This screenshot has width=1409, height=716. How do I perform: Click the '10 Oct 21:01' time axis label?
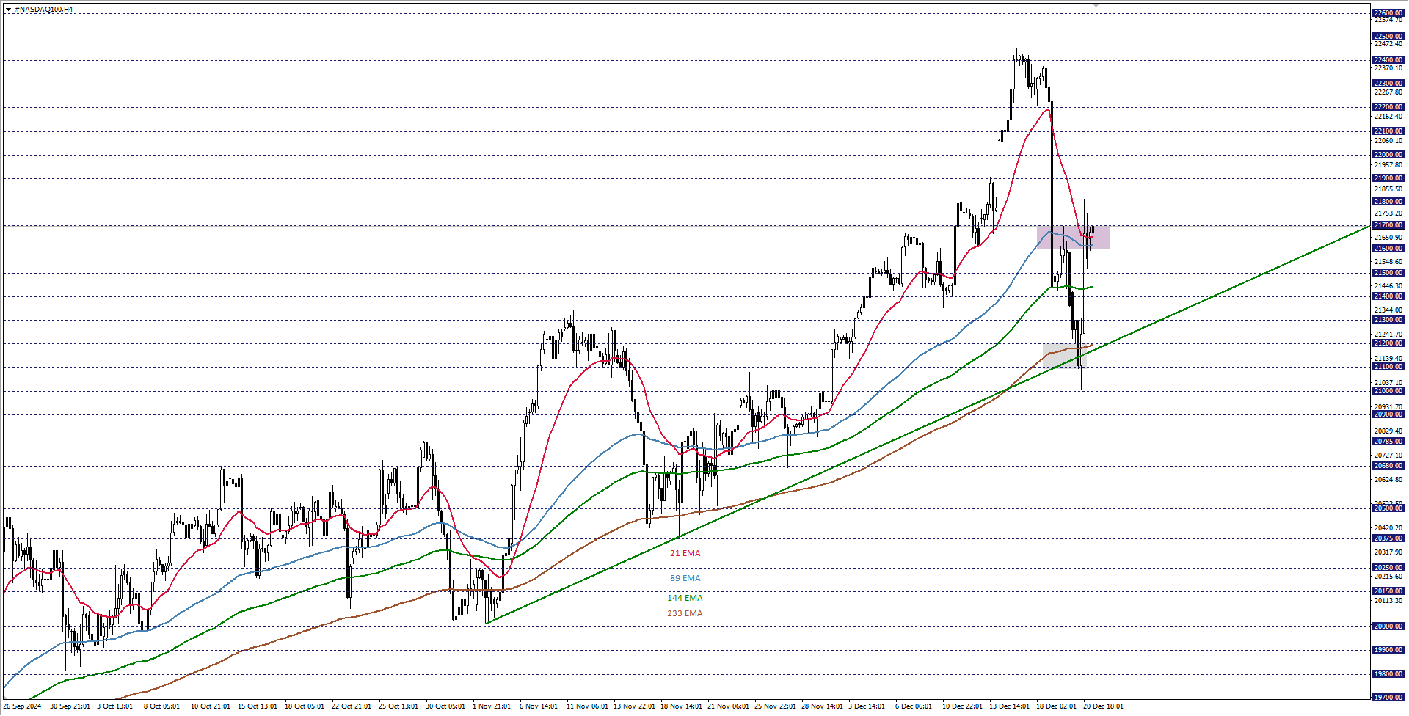point(211,706)
